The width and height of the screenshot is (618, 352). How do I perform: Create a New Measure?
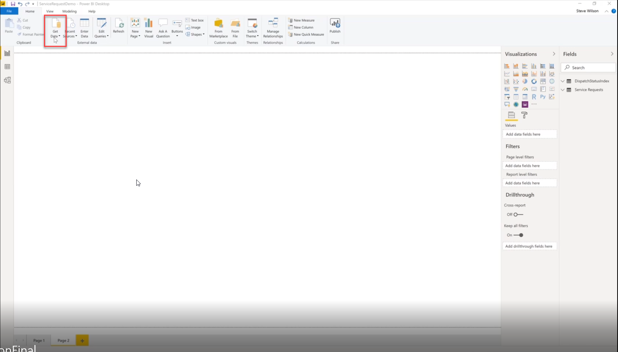tap(301, 20)
